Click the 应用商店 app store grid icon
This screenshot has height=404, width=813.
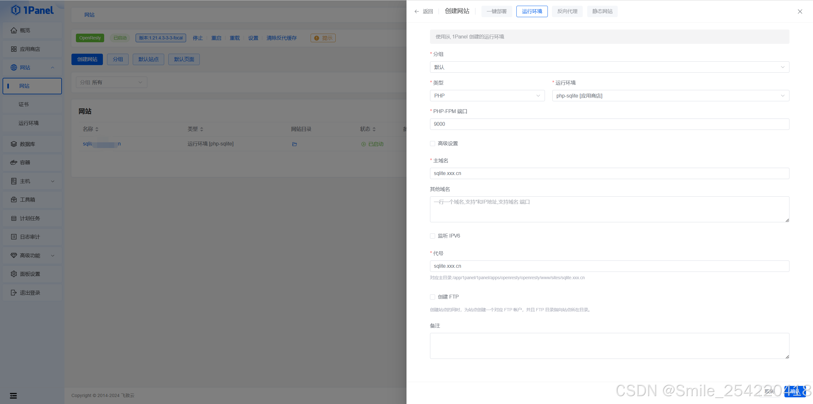click(14, 49)
